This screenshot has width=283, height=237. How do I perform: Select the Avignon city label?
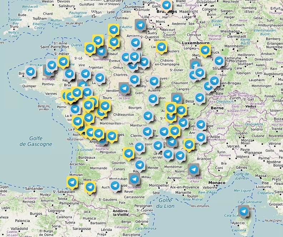174,178
